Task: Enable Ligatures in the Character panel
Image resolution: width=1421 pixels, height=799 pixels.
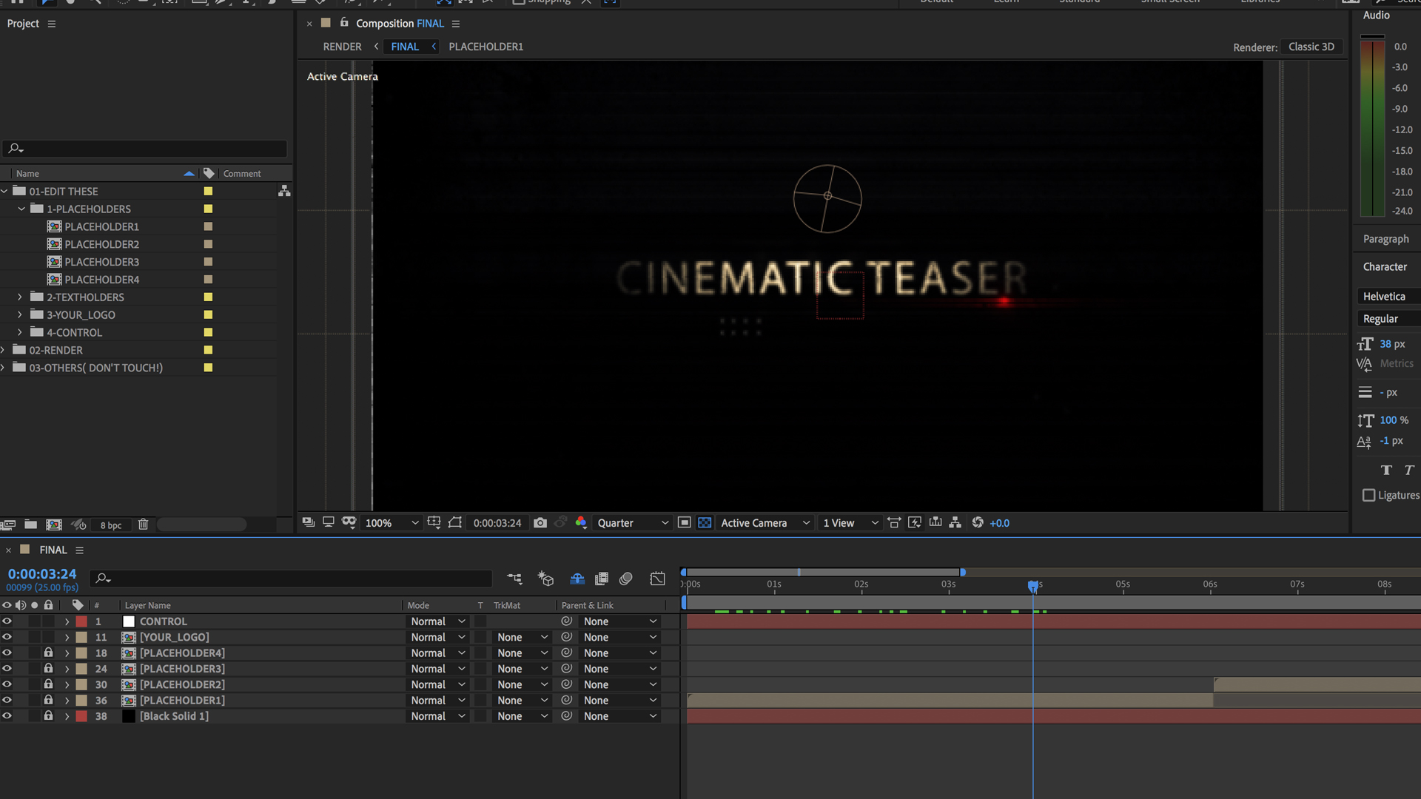Action: [1369, 495]
